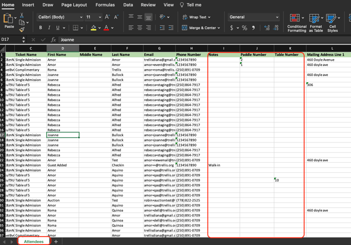Screen dimensions: 351x245
Task: Click the Insert Function fx icon
Action: (53, 40)
